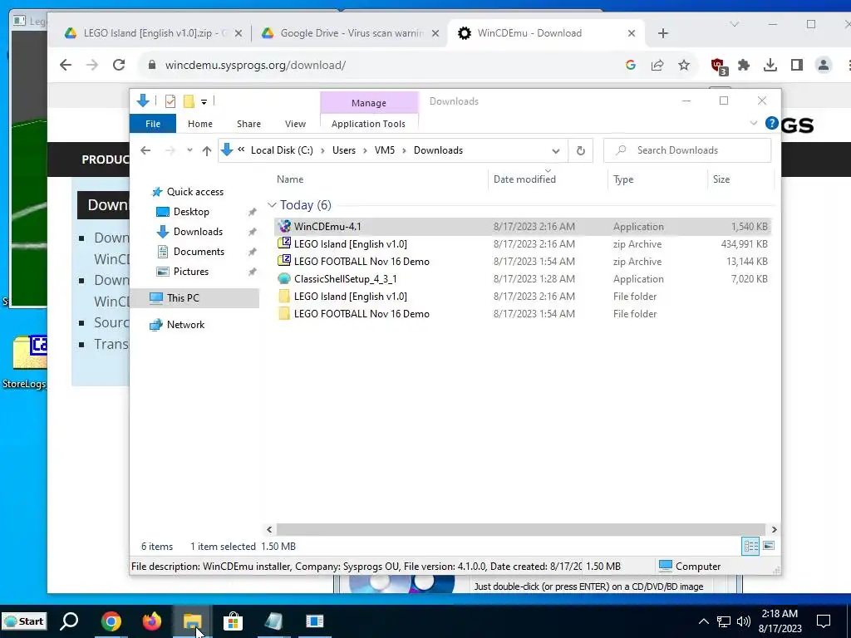Click the Start button

24,621
